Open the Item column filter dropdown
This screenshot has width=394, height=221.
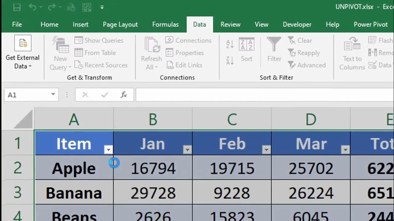(108, 150)
